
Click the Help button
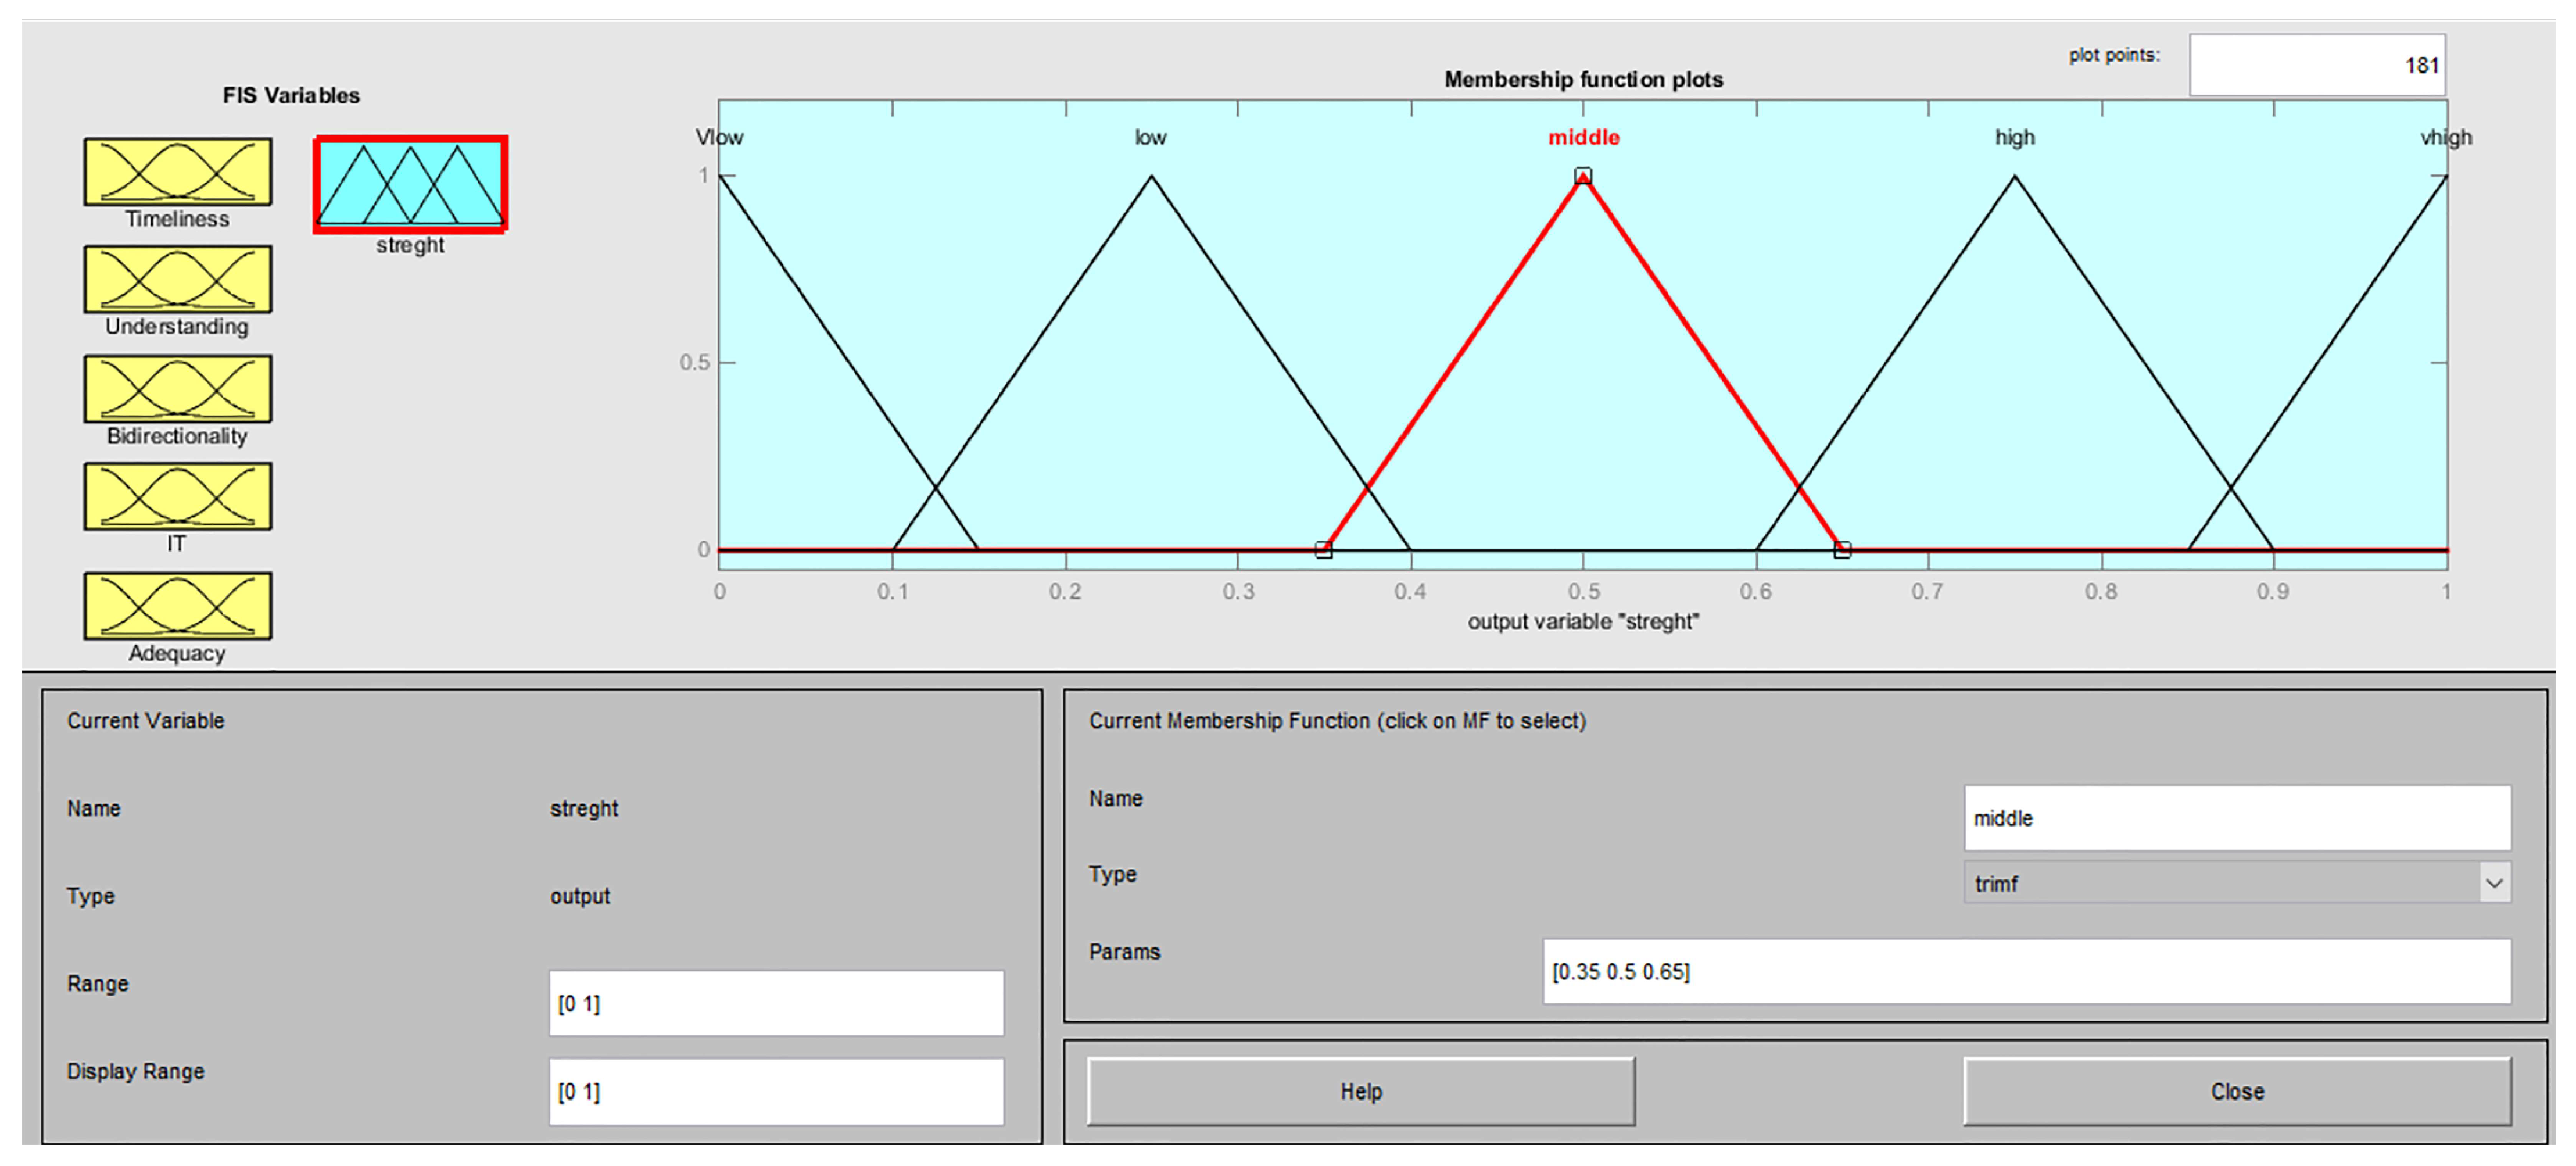1360,1091
